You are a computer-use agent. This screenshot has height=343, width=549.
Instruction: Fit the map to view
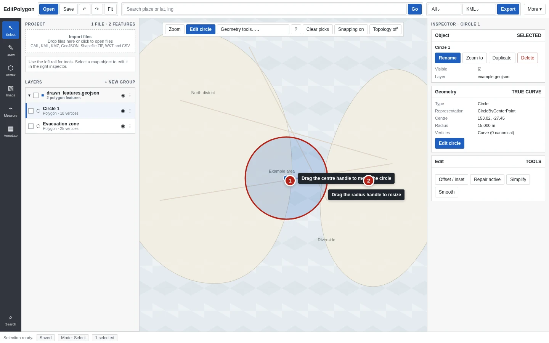click(110, 9)
